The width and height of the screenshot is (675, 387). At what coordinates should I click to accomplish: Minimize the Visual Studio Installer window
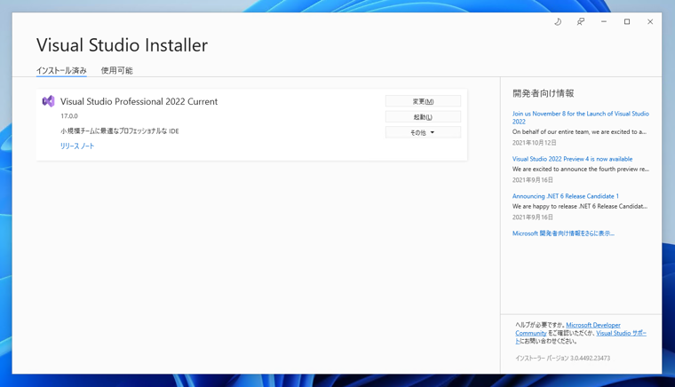point(604,21)
